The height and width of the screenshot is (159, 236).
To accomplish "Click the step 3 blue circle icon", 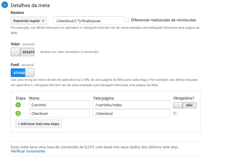I will [5, 5].
